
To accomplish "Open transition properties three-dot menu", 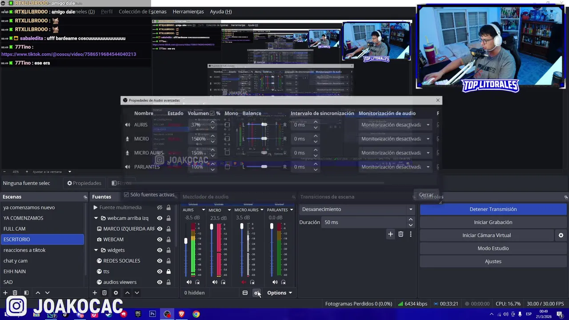I will coord(411,234).
